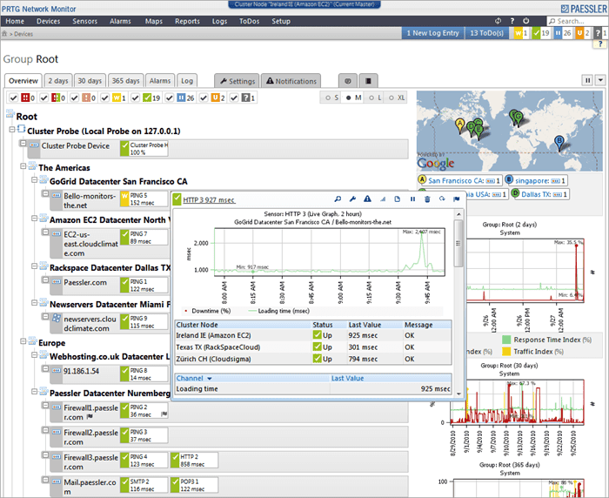Open sensor details with the magnifier icon
This screenshot has width=609, height=498.
point(338,199)
